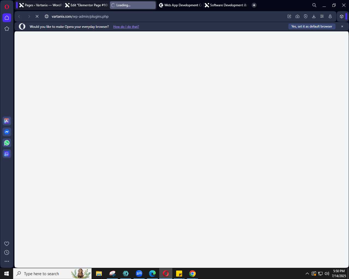Open Microsoft Edge from taskbar

click(152, 274)
